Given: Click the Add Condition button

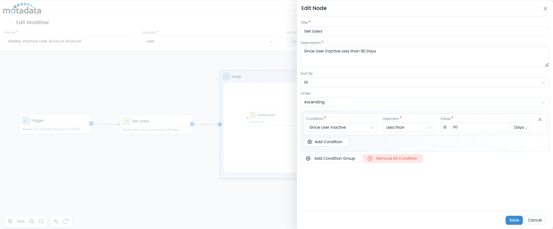Looking at the screenshot, I should pyautogui.click(x=326, y=142).
